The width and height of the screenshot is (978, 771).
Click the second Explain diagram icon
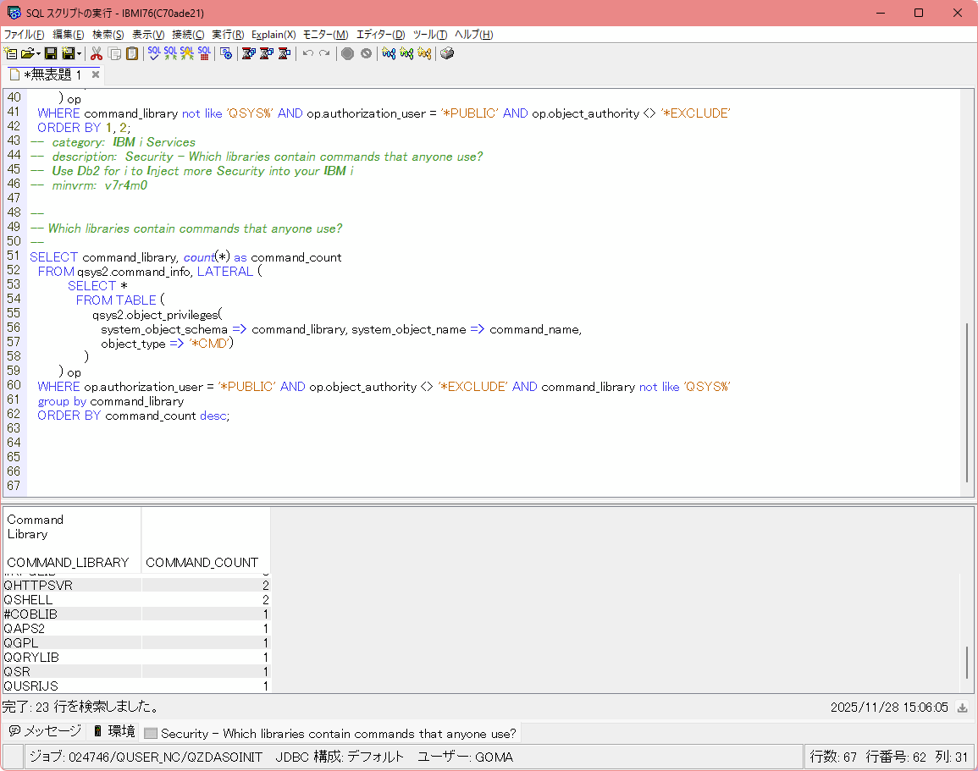coord(406,53)
